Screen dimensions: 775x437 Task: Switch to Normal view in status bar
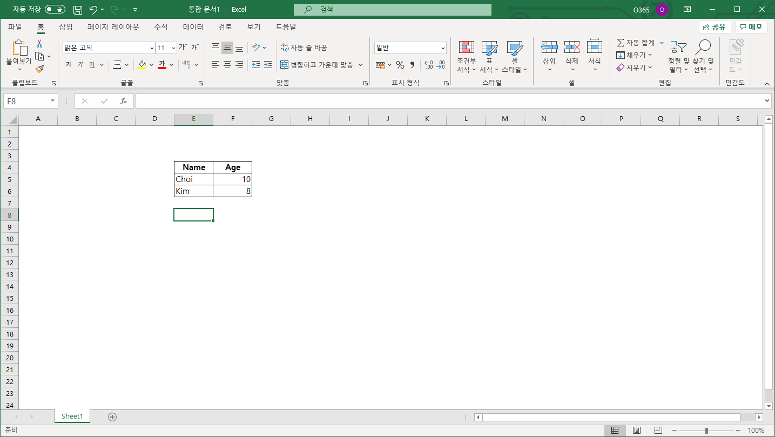[615, 431]
